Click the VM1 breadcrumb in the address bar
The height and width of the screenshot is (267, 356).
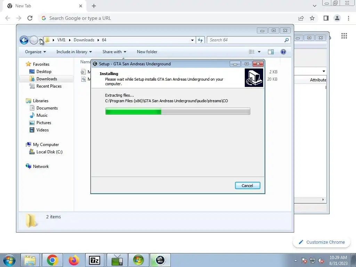point(61,40)
